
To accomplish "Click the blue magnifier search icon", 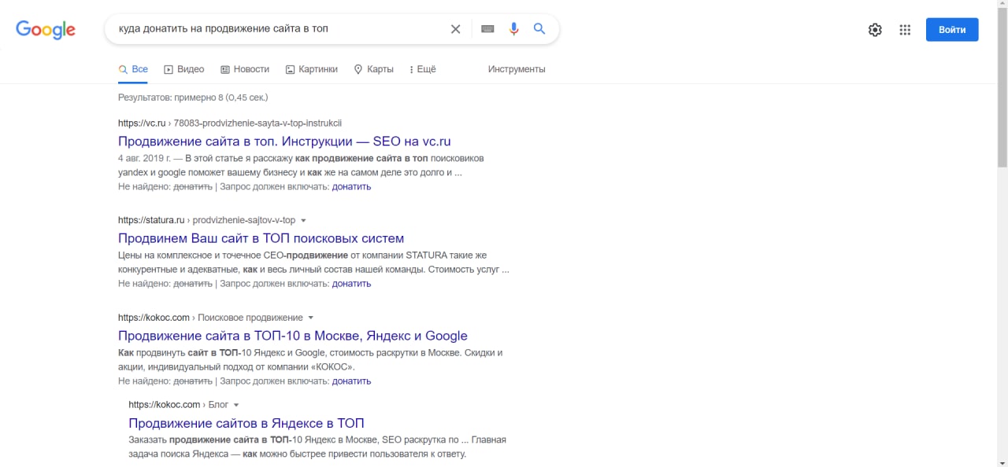I will pyautogui.click(x=539, y=29).
